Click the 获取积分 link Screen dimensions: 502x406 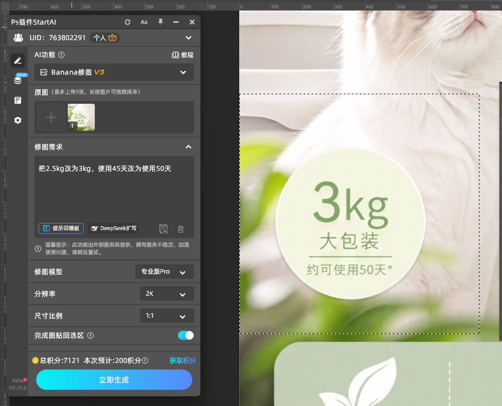183,360
